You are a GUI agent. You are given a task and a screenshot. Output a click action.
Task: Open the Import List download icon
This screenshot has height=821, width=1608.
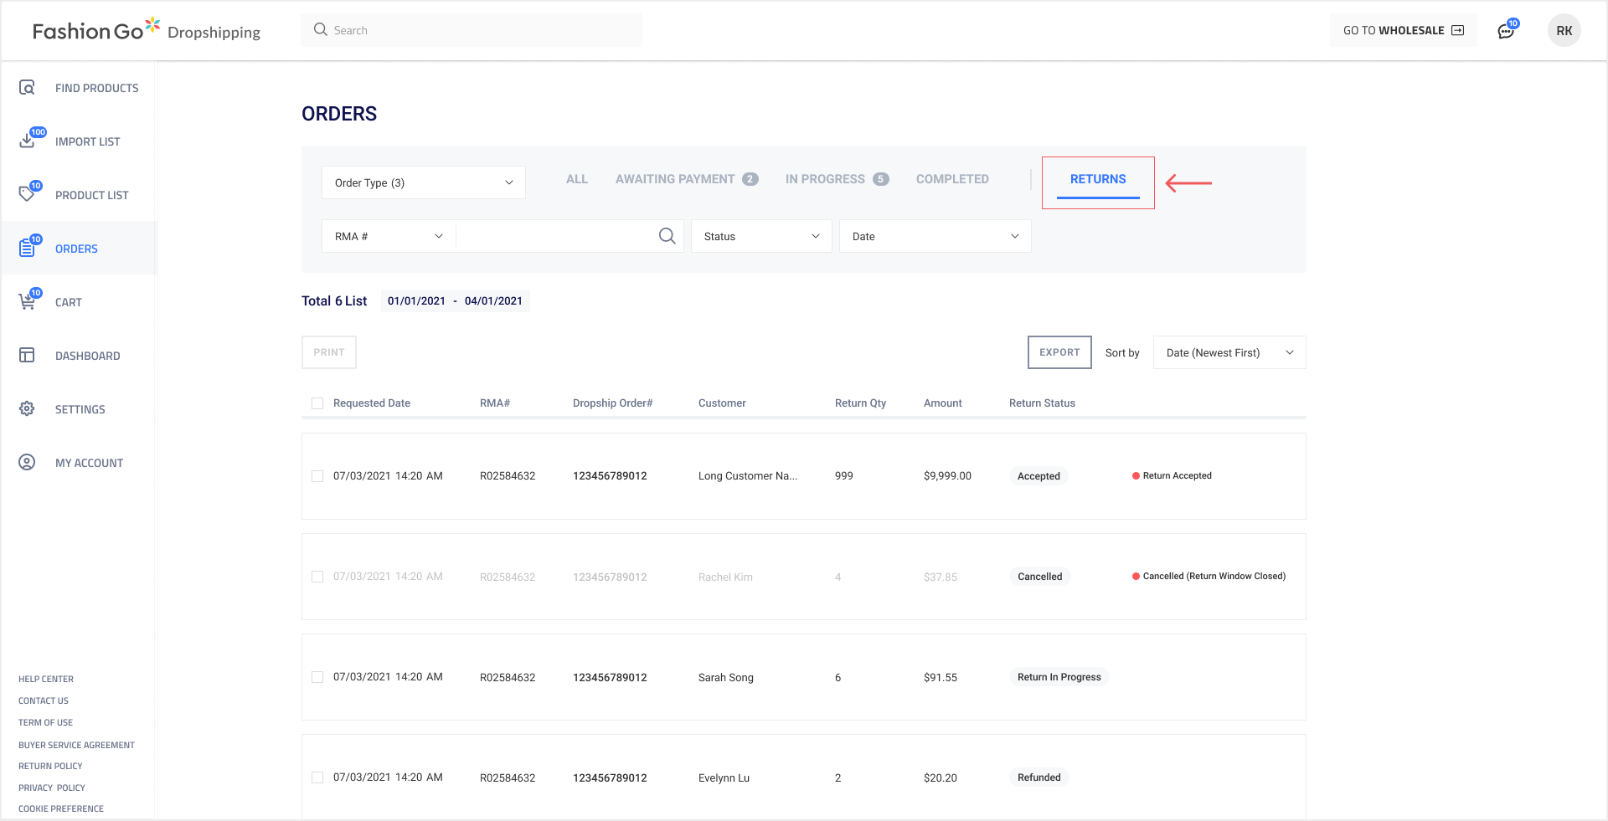(x=27, y=141)
